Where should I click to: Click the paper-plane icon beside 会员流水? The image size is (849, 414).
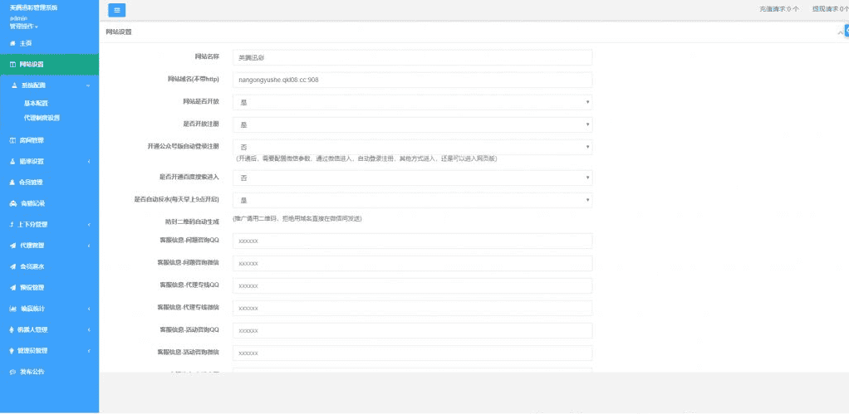12,266
